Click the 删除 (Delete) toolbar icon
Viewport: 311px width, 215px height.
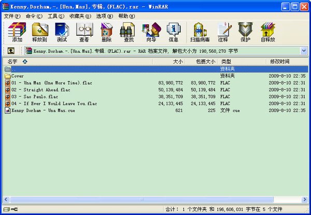pos(106,32)
